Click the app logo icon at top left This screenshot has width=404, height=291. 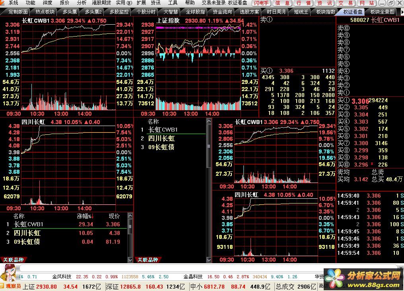tap(2, 2)
